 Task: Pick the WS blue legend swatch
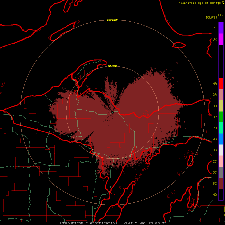pos(221,139)
